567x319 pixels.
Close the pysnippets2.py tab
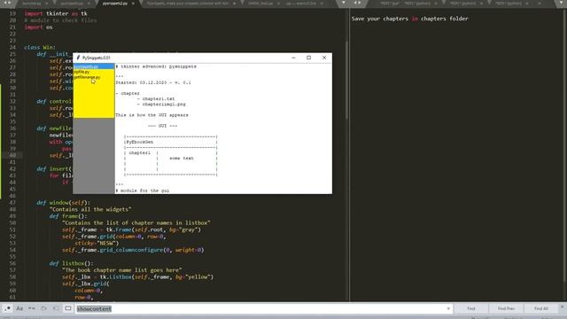coord(133,4)
